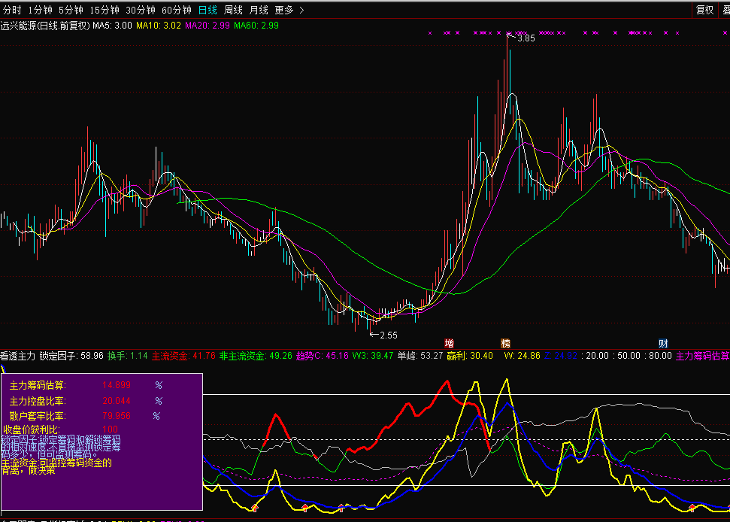Select the 5分钟 period tab

click(71, 10)
